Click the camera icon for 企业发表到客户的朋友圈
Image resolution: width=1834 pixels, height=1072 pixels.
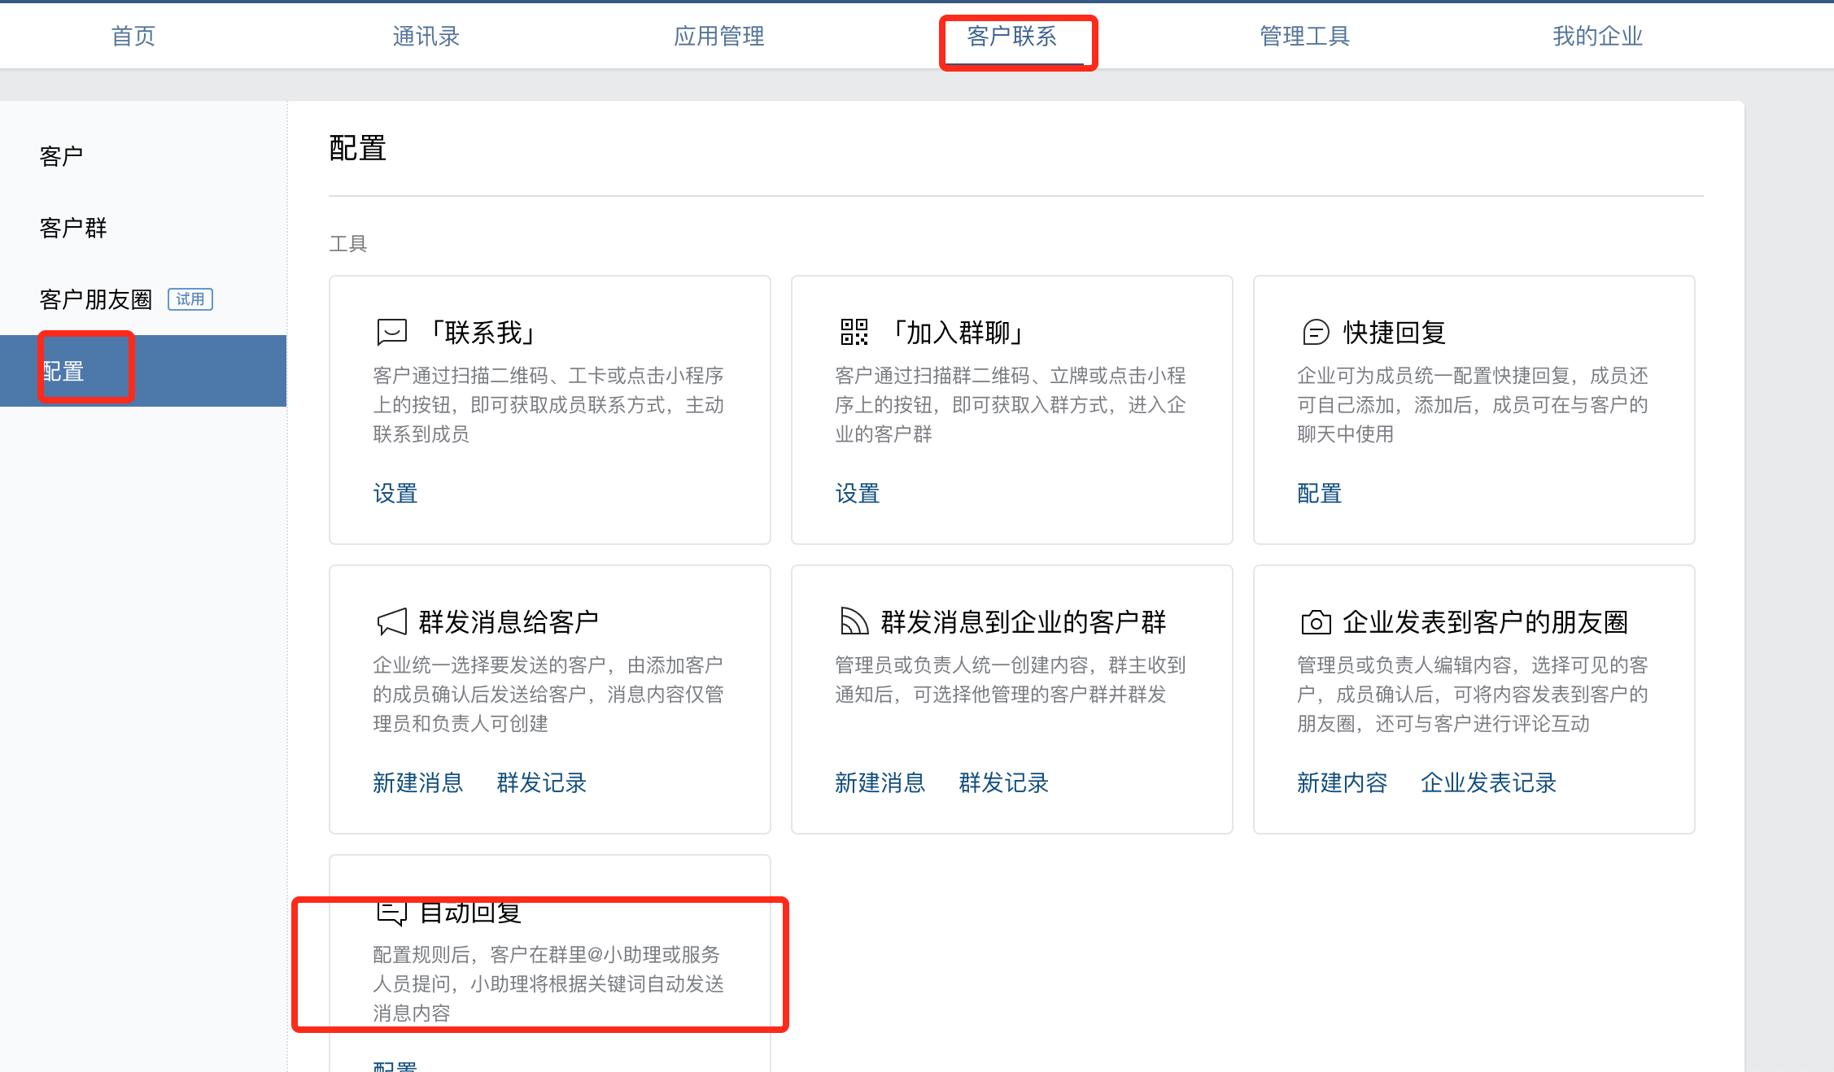(1316, 622)
